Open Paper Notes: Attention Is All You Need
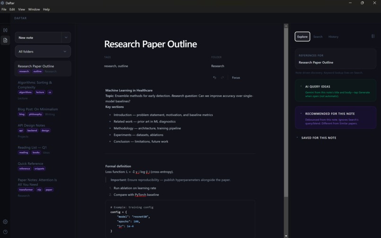This screenshot has width=381, height=238. [43, 188]
